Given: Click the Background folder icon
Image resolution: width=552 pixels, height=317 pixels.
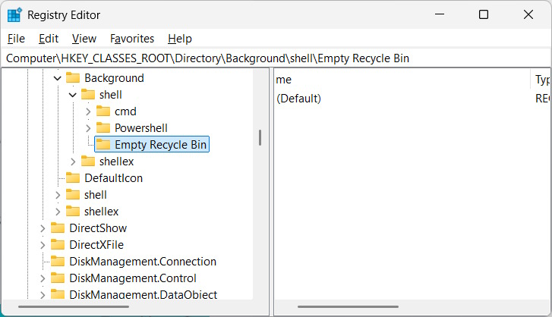Looking at the screenshot, I should point(73,77).
